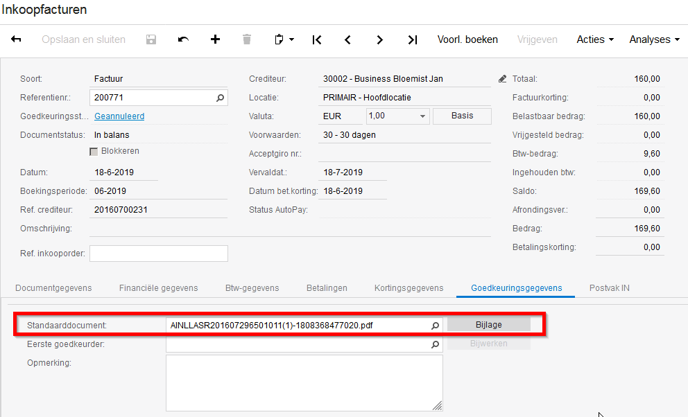Toggle the Blokkeren checkbox
The height and width of the screenshot is (417, 688).
tap(94, 152)
